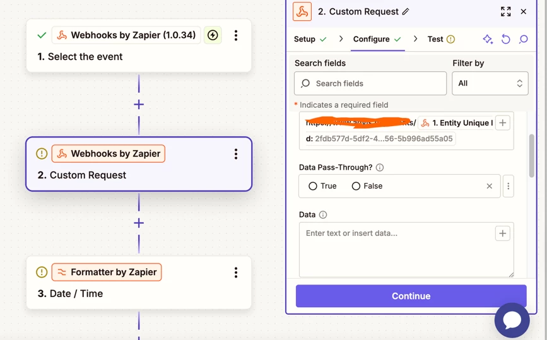Open the Filter by All dropdown

pyautogui.click(x=490, y=83)
